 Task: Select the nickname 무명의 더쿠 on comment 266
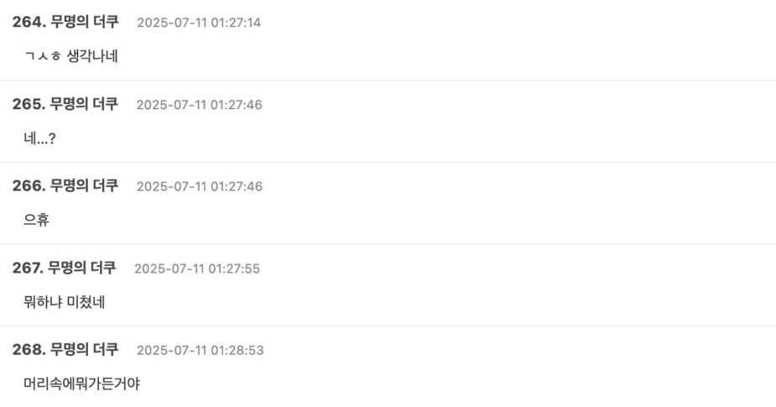[84, 185]
